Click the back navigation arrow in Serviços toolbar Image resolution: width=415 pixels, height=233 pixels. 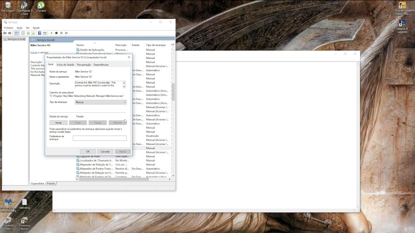tap(5, 33)
